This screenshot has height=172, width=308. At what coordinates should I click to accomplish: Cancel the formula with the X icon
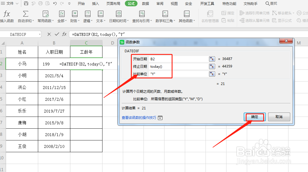[x=49, y=34]
